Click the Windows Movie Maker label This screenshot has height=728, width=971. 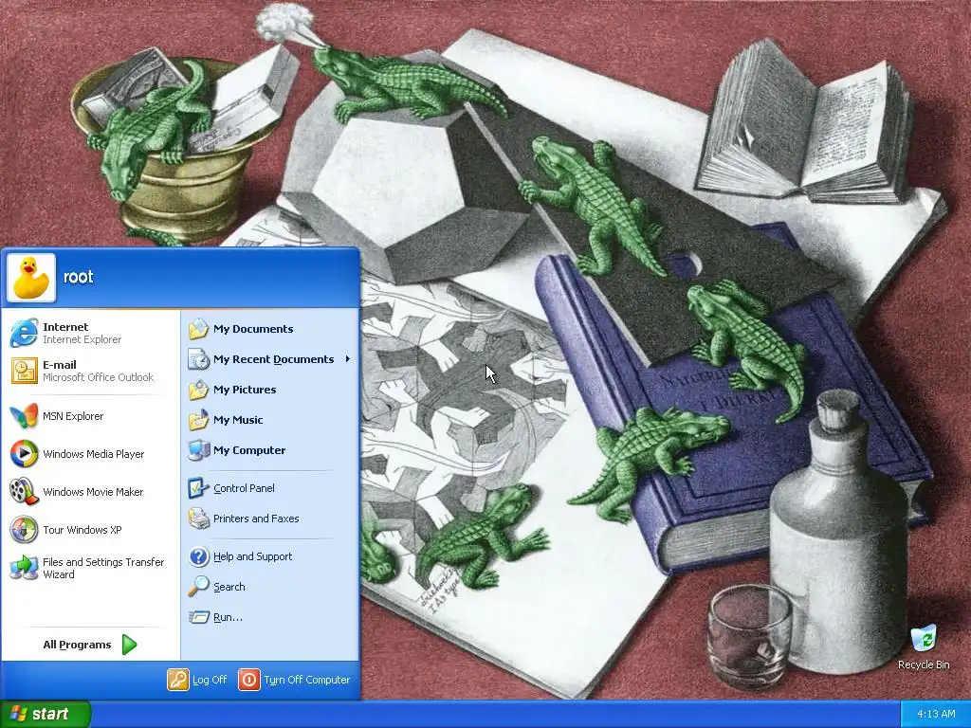93,492
